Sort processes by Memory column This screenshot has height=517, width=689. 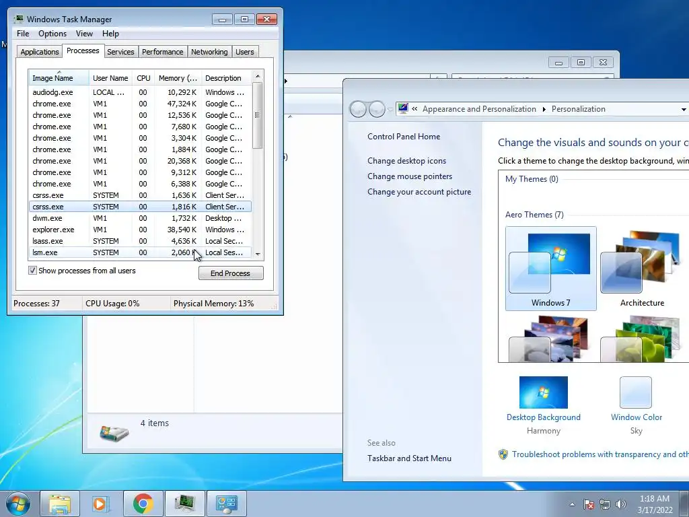point(178,78)
